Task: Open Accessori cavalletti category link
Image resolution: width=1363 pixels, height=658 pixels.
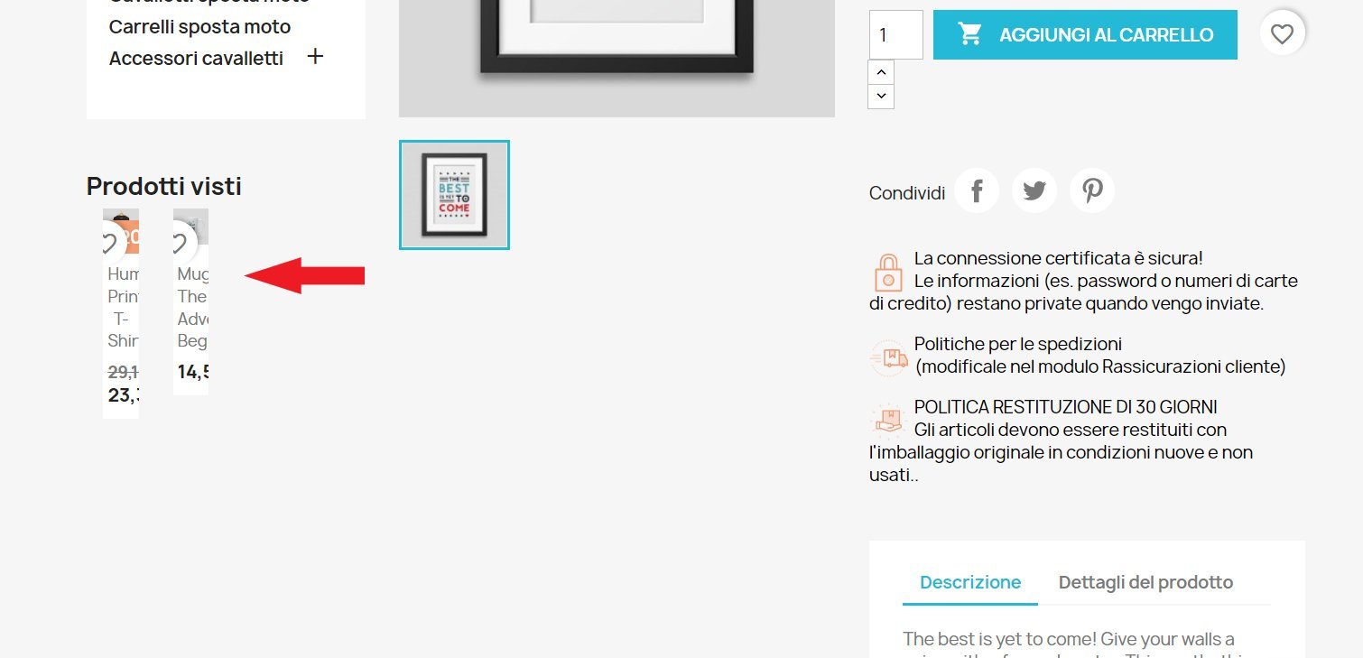Action: (x=196, y=59)
